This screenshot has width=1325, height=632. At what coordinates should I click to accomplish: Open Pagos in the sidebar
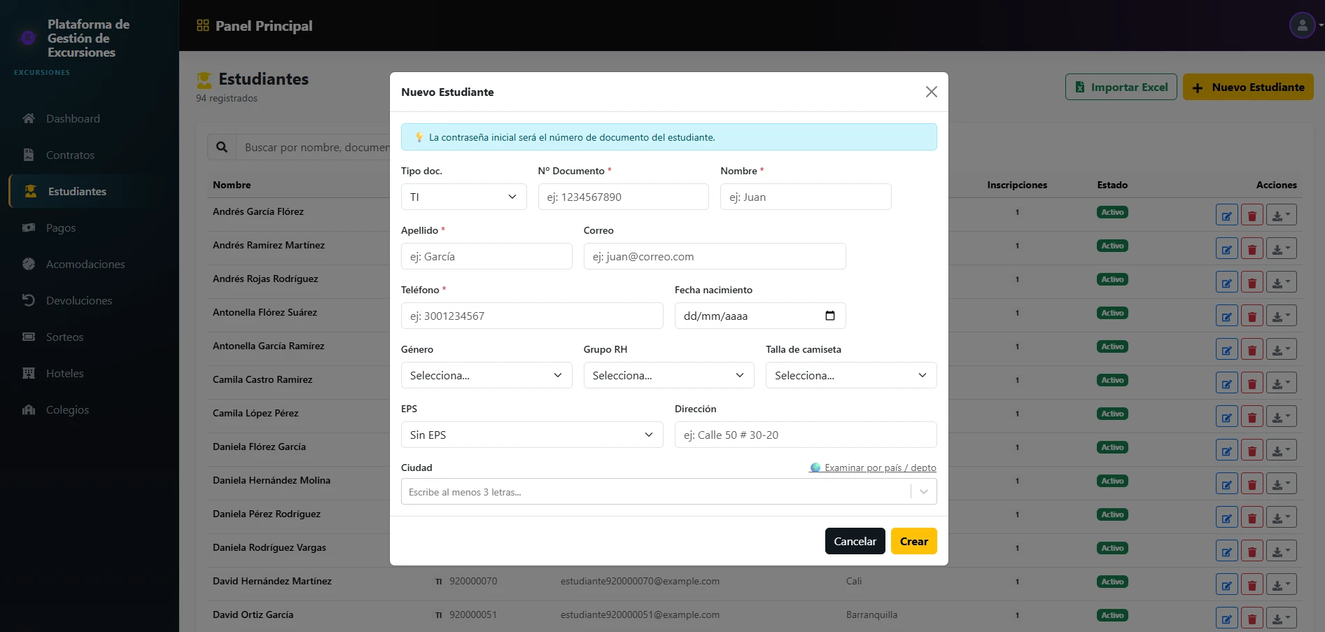pyautogui.click(x=61, y=227)
